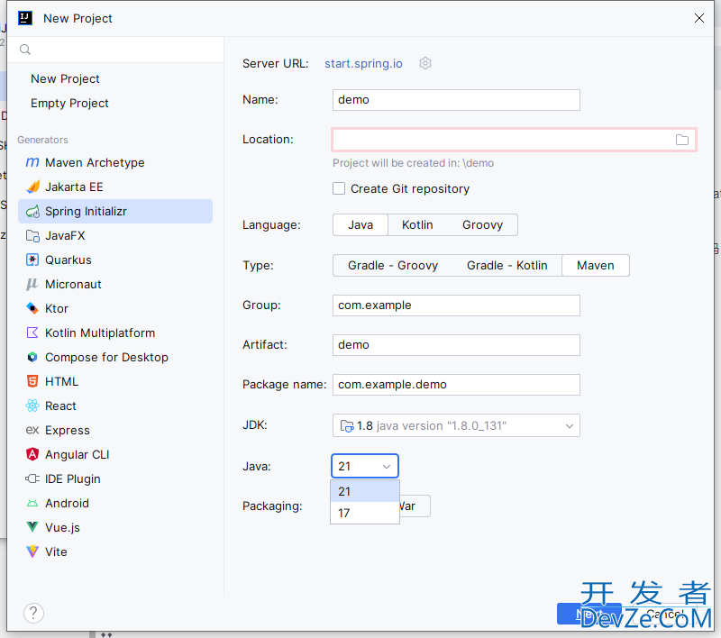Image resolution: width=721 pixels, height=638 pixels.
Task: Close the New Project dialog
Action: 699,18
